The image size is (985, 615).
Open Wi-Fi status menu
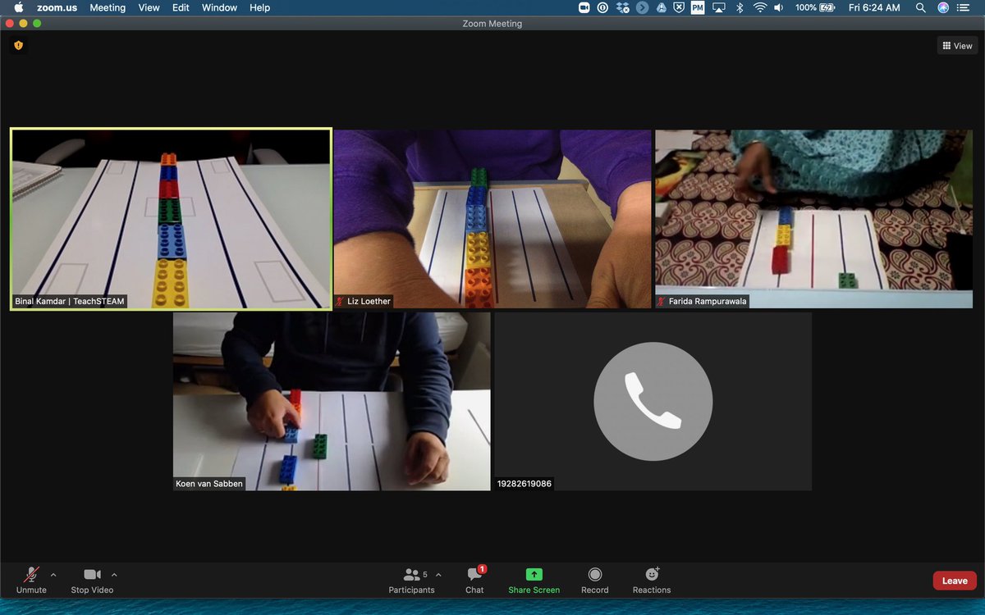pyautogui.click(x=760, y=7)
